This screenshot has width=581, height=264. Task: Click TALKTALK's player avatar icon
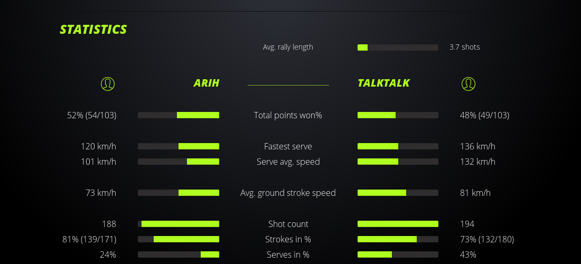point(468,83)
